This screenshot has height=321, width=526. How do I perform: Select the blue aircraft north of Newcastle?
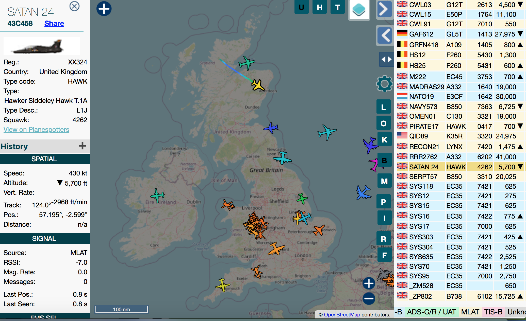tap(271, 128)
